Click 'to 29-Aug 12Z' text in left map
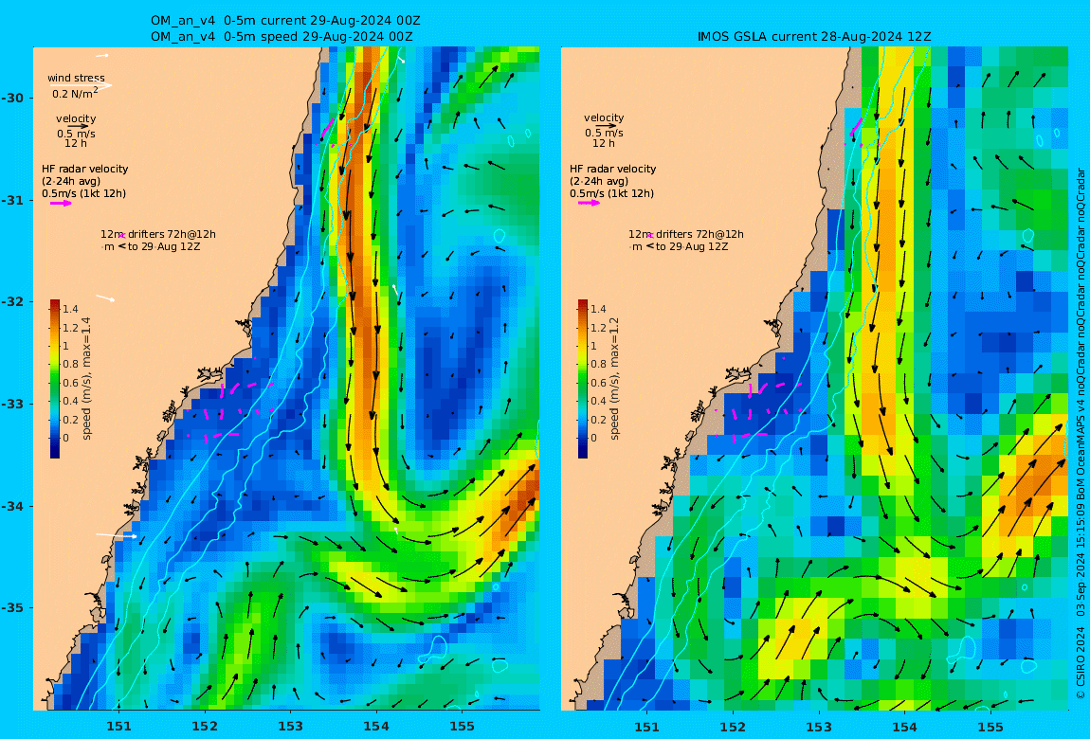 point(164,247)
